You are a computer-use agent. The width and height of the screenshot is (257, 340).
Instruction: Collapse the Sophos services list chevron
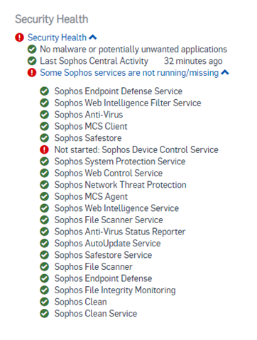(x=225, y=72)
